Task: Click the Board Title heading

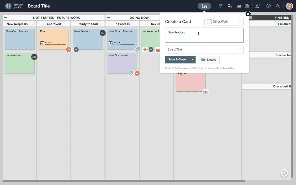Action: point(39,6)
